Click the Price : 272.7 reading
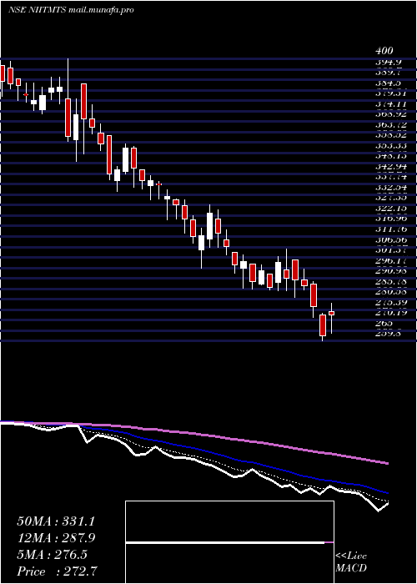Screen dimensions: 417x584 click(x=58, y=571)
